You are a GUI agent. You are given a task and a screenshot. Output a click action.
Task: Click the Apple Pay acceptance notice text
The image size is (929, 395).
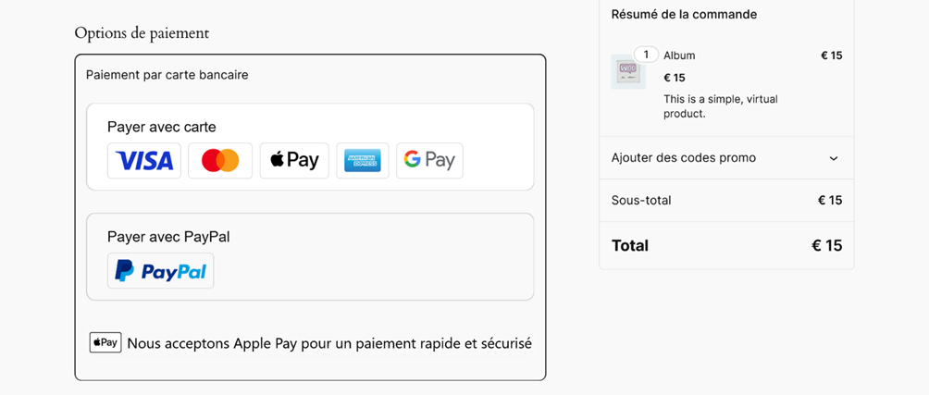pyautogui.click(x=329, y=343)
